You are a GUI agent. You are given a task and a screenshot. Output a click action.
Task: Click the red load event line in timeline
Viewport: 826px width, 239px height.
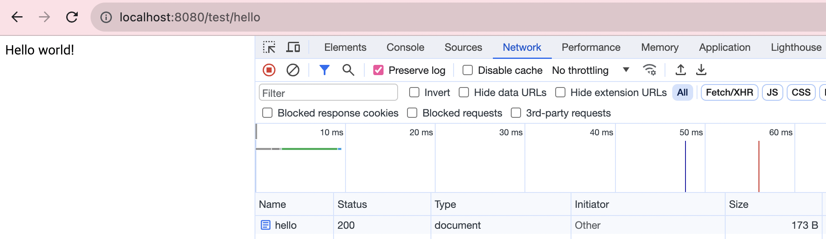pos(759,166)
